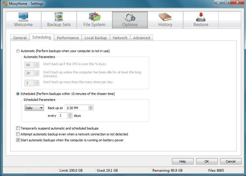Open the History book icon

165,17
